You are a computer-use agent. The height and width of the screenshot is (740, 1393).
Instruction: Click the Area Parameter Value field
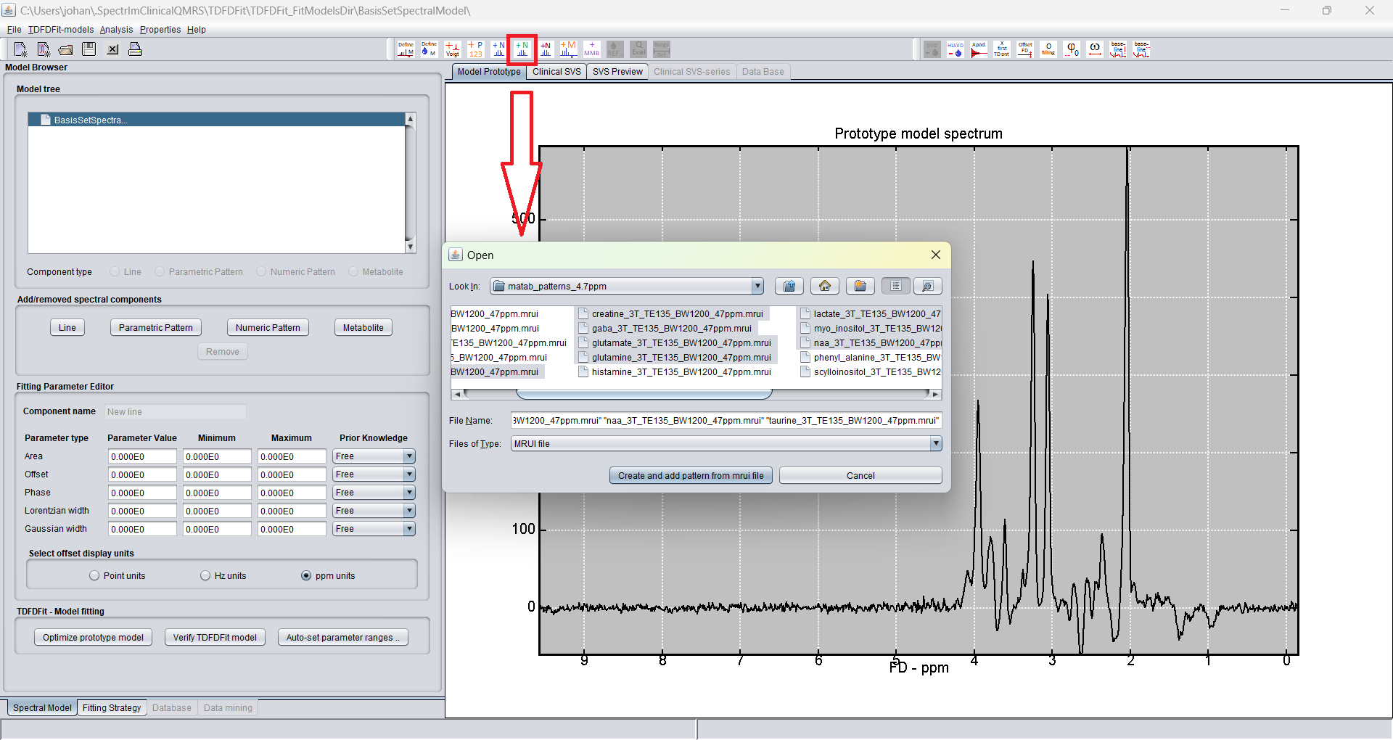(x=142, y=456)
